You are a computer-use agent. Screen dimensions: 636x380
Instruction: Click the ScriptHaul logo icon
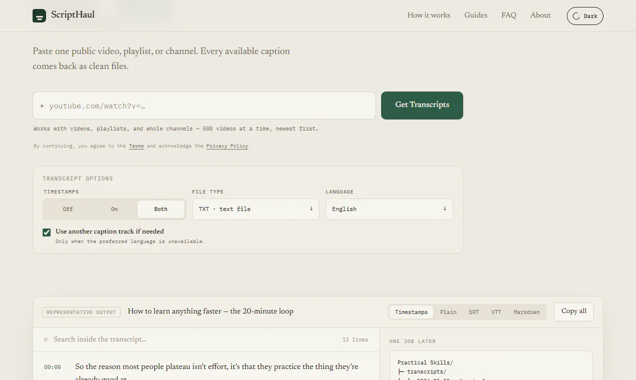39,15
